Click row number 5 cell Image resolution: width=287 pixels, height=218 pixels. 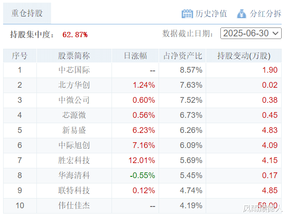point(20,130)
